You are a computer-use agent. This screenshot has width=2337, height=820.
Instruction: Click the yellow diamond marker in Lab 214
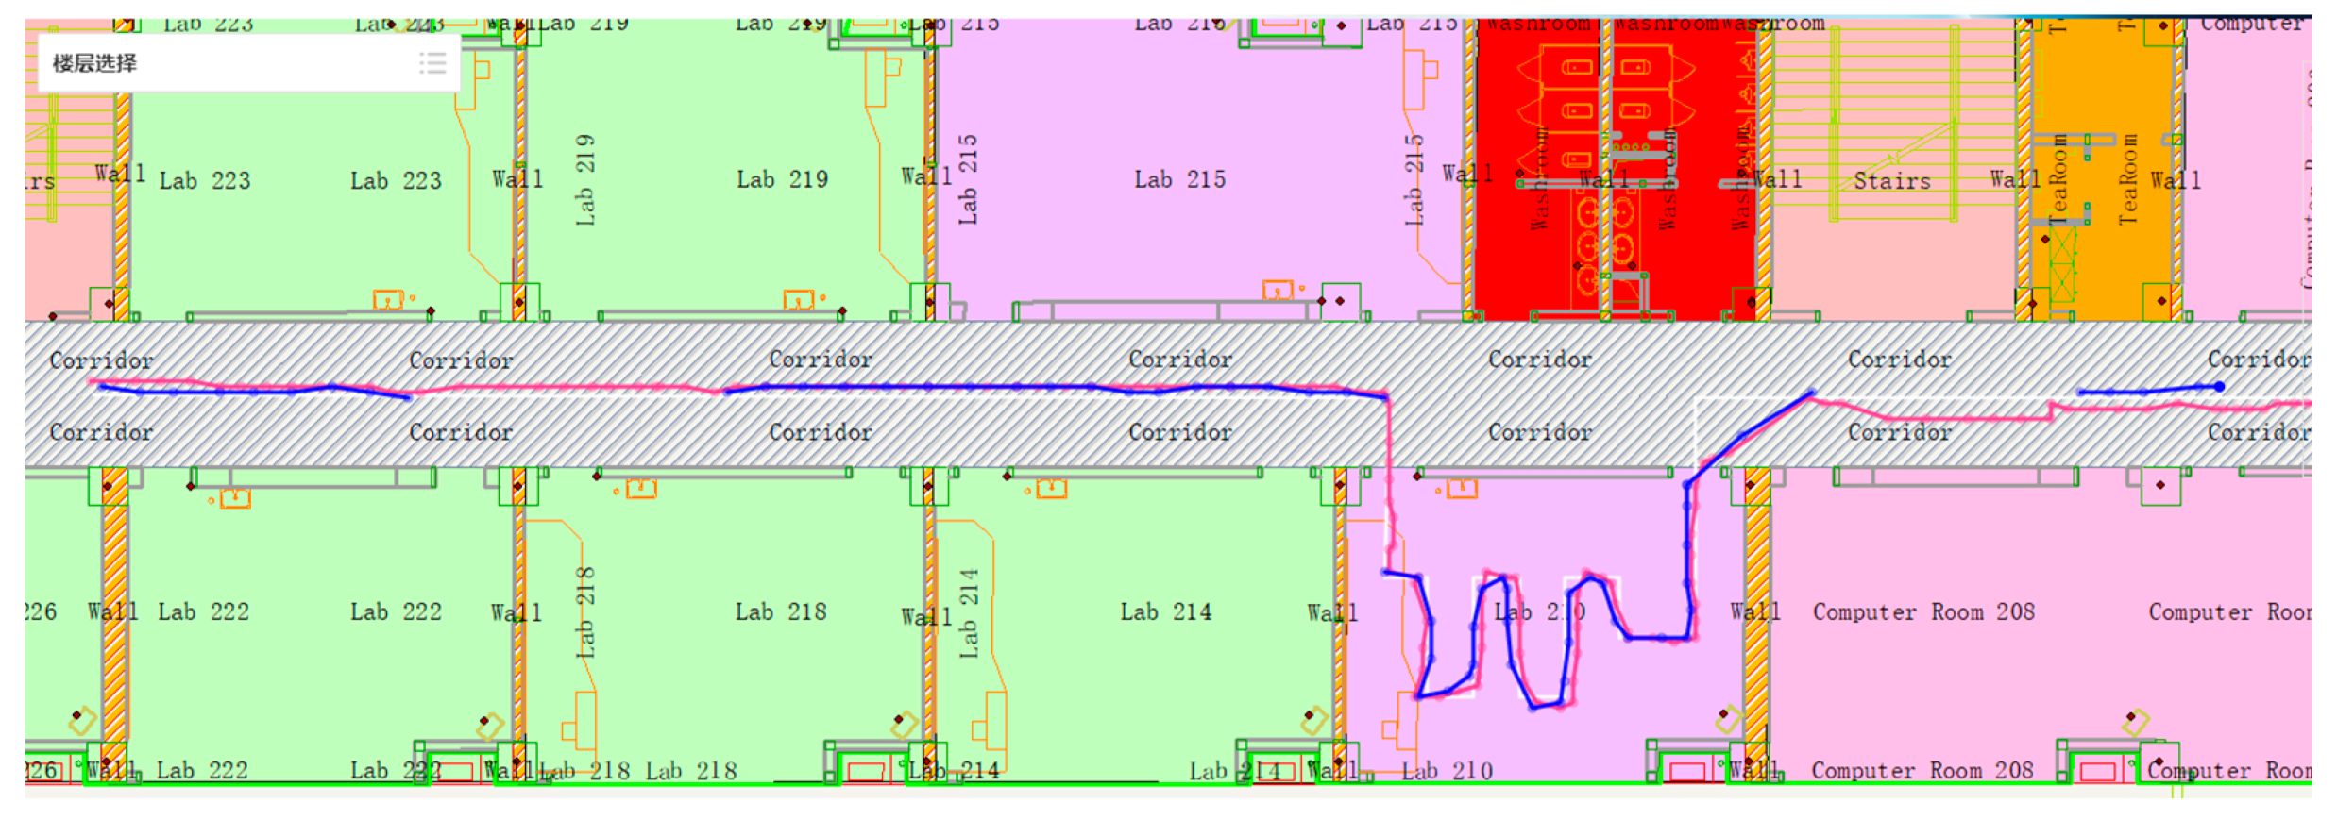pos(1314,721)
